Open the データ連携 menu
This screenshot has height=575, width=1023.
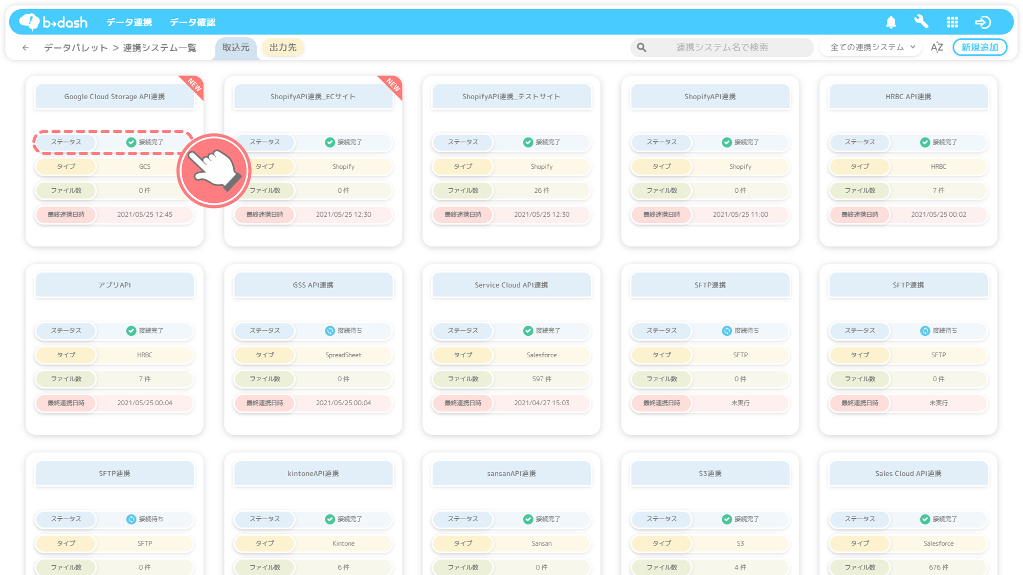[x=129, y=22]
